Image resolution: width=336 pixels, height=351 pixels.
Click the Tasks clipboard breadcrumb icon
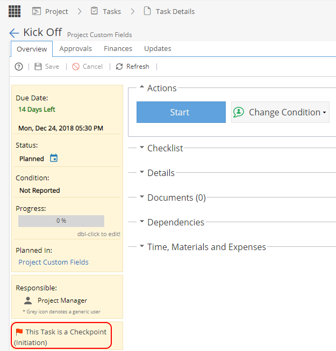tap(94, 11)
